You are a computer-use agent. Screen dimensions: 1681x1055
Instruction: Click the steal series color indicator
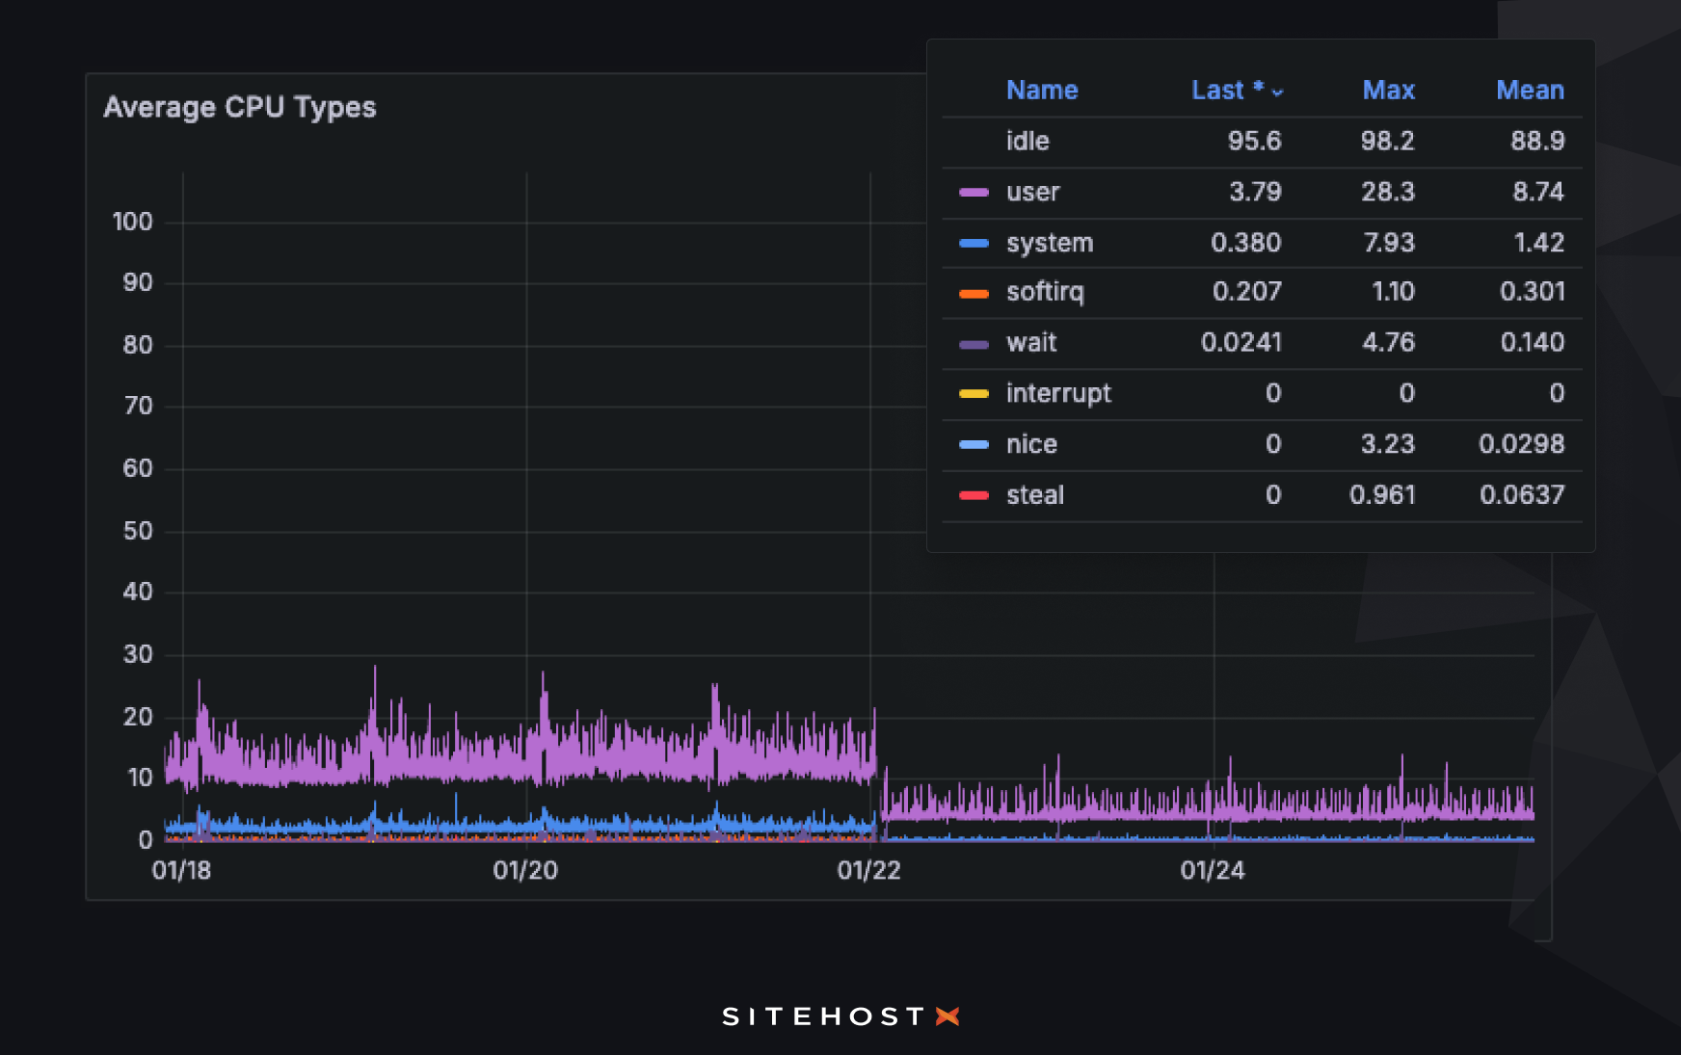[972, 495]
